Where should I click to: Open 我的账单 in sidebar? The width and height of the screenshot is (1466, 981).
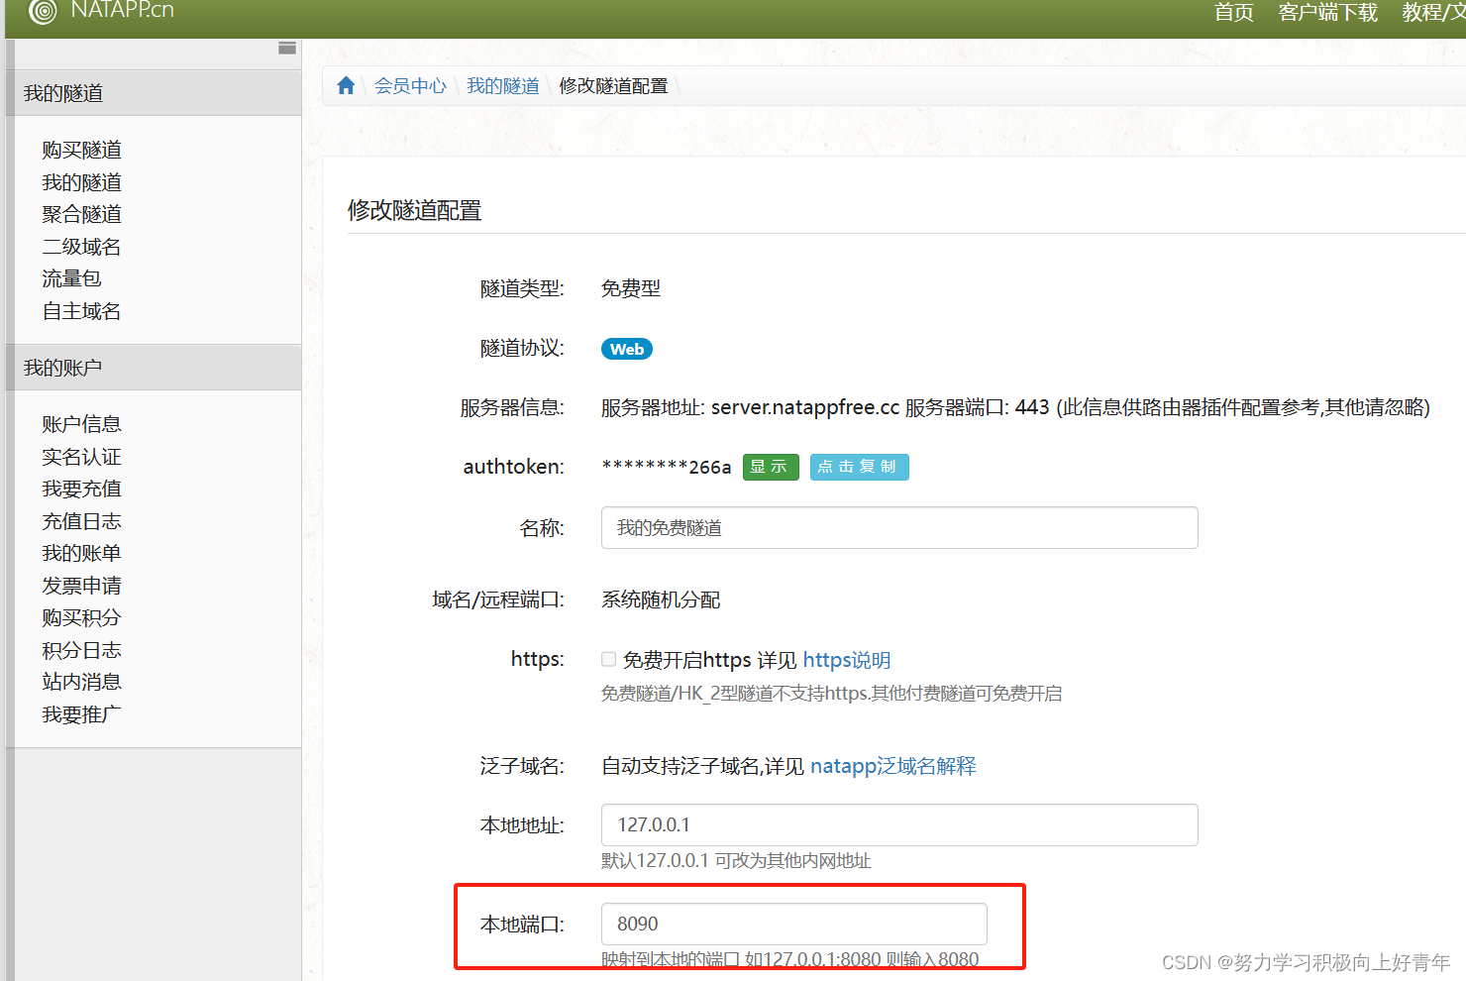tap(82, 553)
